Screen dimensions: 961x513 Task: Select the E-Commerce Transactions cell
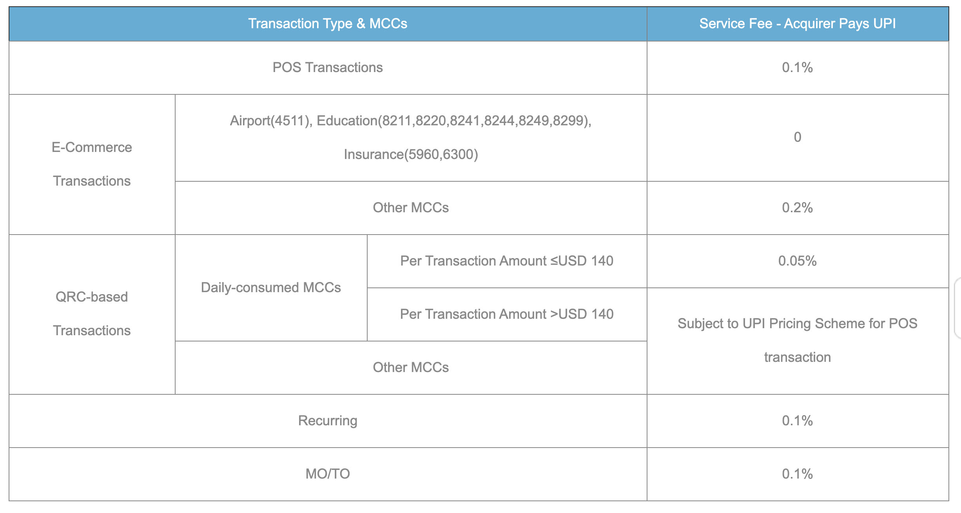[92, 164]
